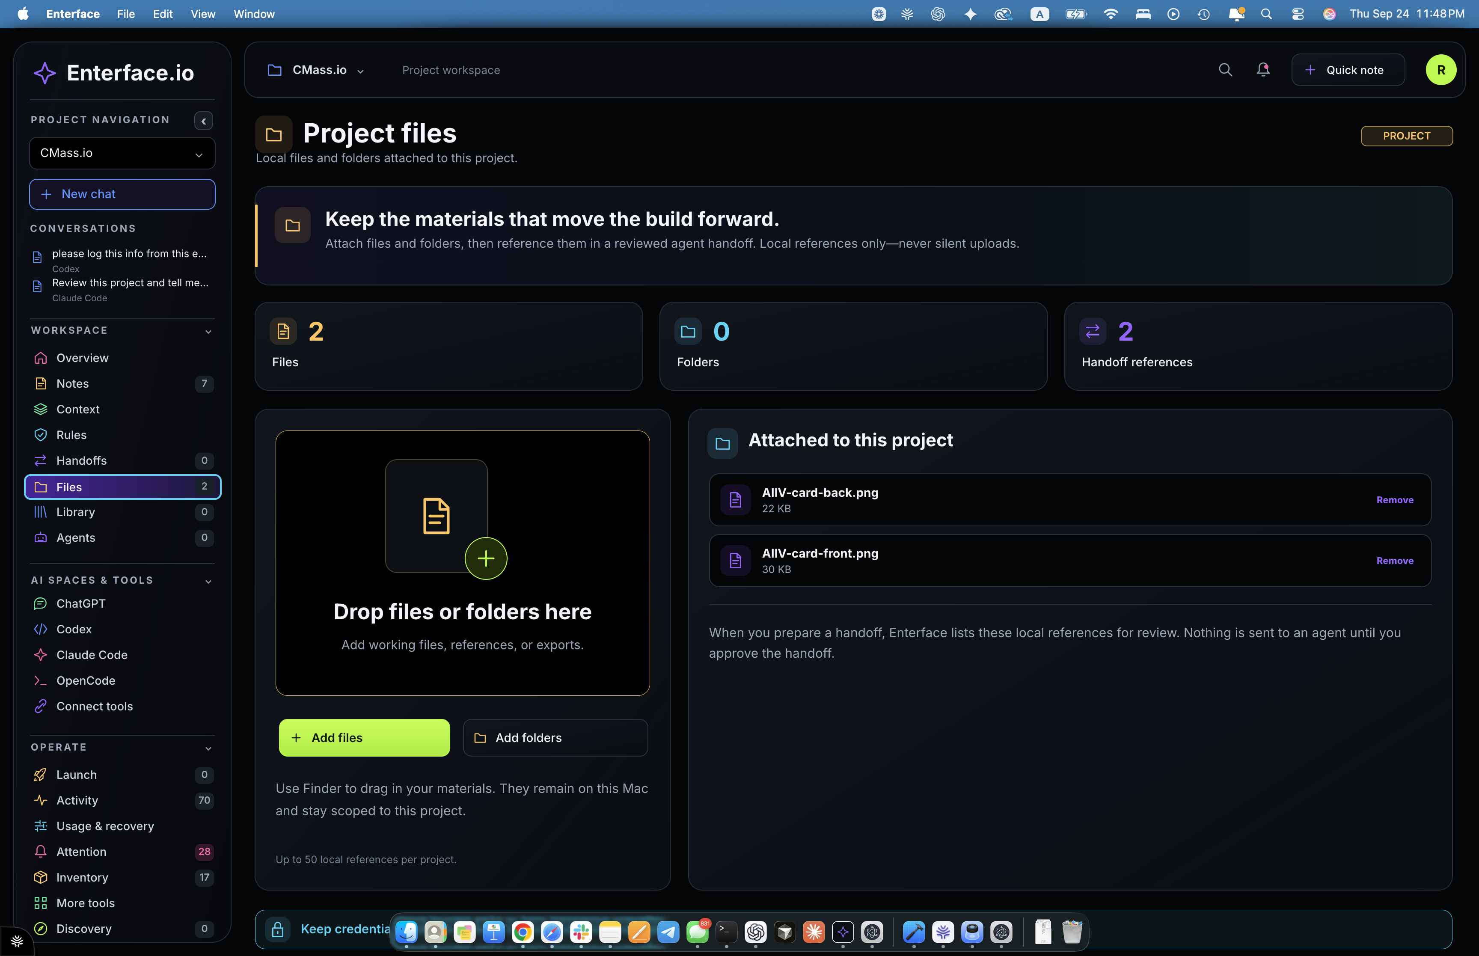
Task: Open Chrome from the Dock
Action: coord(523,932)
